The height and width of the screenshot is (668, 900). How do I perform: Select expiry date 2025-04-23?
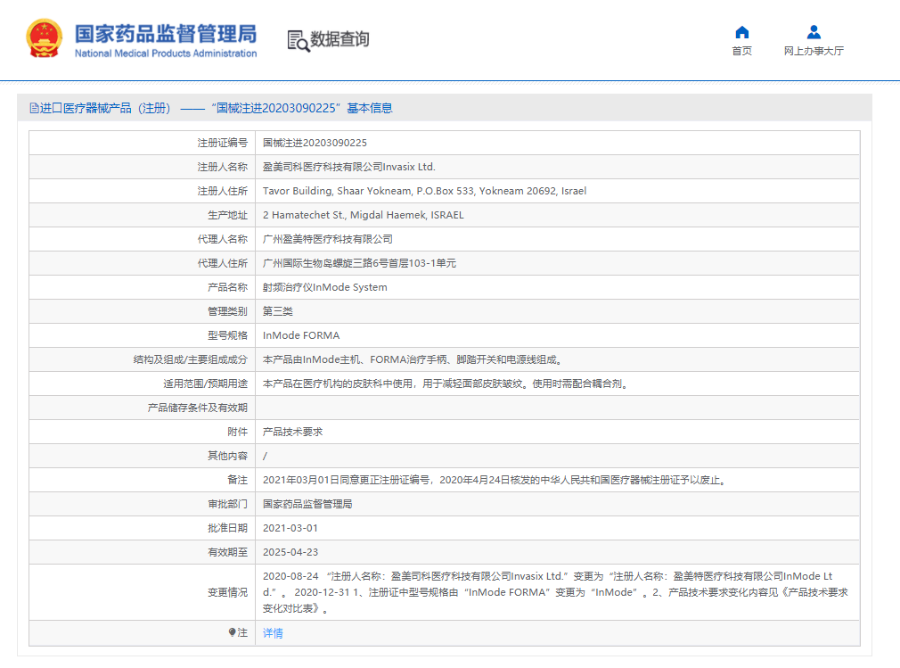pos(290,553)
